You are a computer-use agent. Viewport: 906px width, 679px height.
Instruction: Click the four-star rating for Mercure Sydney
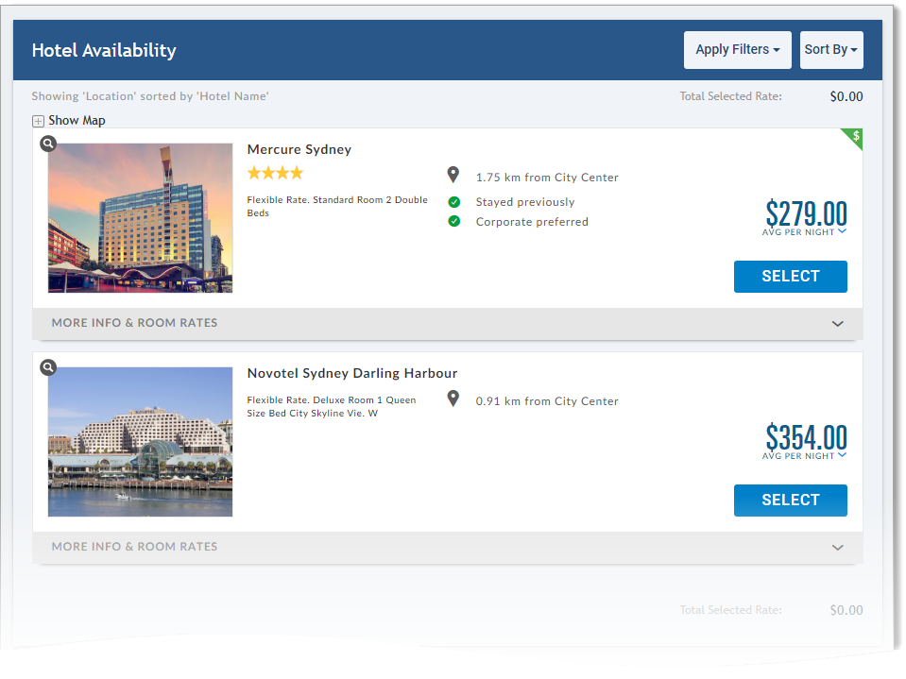tap(275, 173)
